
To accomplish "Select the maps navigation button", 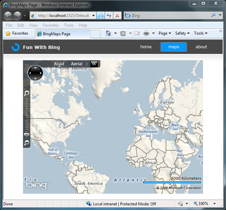I will click(x=174, y=47).
